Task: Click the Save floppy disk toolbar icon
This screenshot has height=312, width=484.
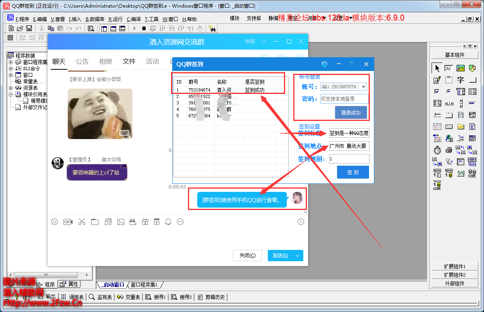Action: [x=29, y=29]
